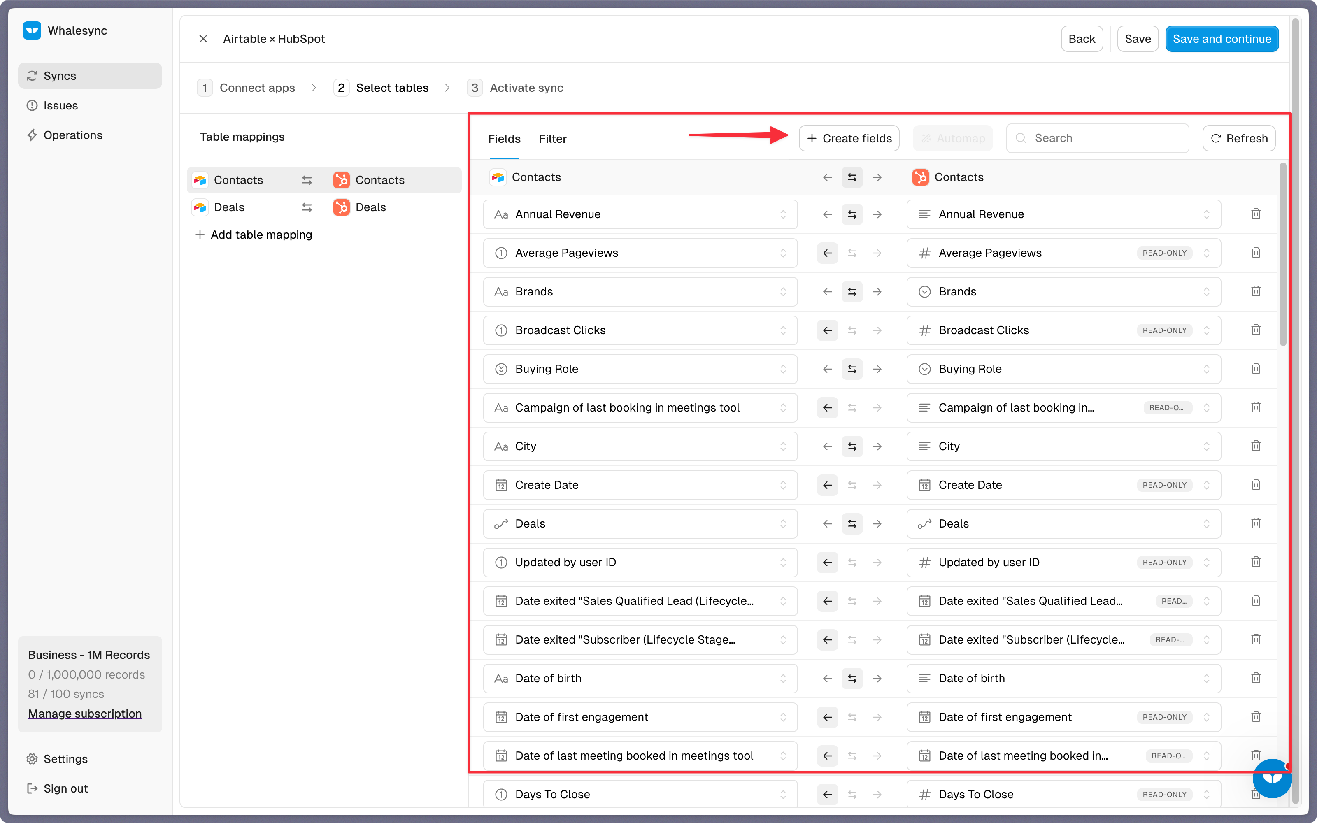
Task: Open Airtable City field dropdown
Action: tap(640, 446)
